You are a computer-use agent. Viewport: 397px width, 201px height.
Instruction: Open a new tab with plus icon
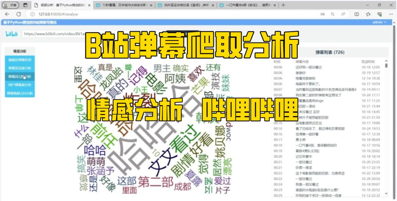[x=283, y=5]
